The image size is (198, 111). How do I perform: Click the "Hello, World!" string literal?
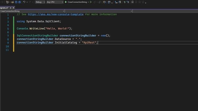tap(57, 28)
